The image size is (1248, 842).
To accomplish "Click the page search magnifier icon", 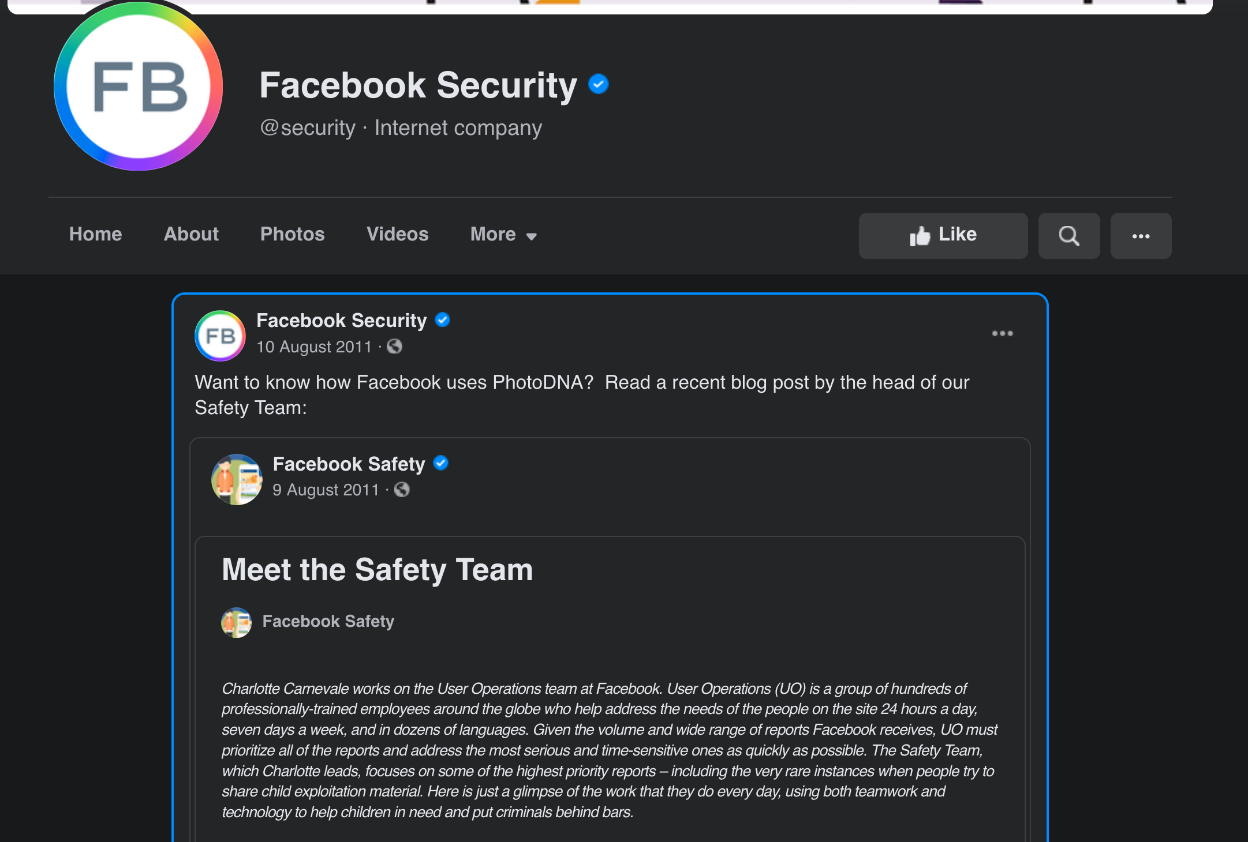I will click(x=1068, y=235).
